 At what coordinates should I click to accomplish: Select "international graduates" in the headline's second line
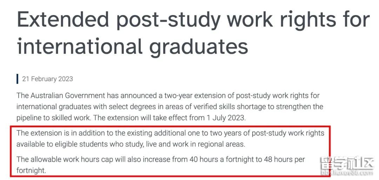132,47
